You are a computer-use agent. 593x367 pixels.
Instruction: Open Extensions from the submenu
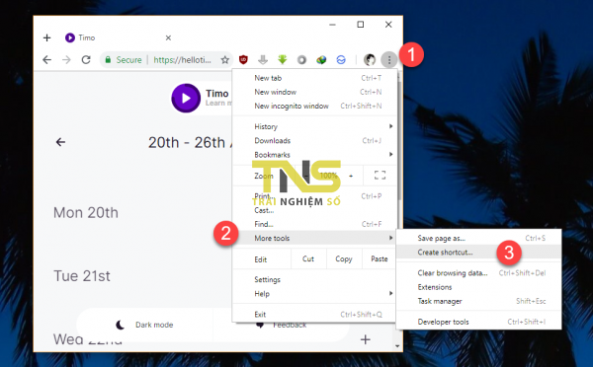478,287
